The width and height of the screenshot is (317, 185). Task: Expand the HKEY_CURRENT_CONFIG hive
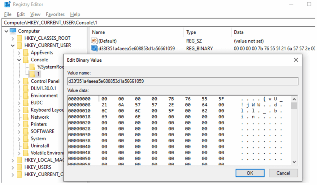(x=13, y=175)
